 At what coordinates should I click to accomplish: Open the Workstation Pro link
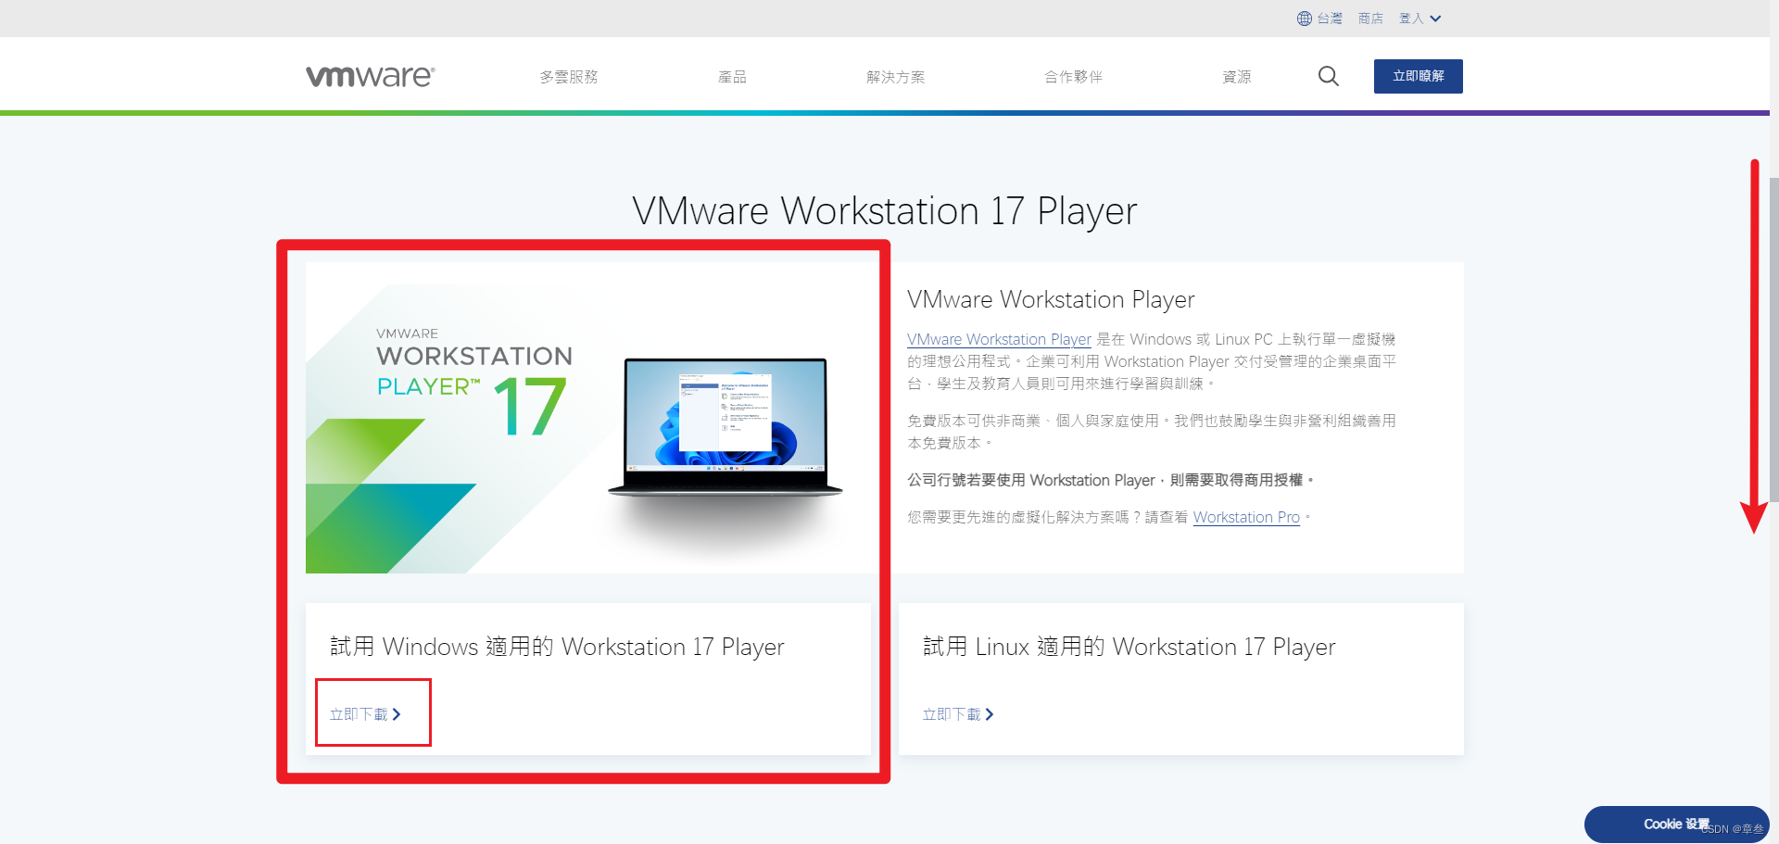(x=1245, y=517)
